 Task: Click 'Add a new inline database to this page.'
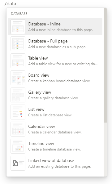[x=60, y=30]
